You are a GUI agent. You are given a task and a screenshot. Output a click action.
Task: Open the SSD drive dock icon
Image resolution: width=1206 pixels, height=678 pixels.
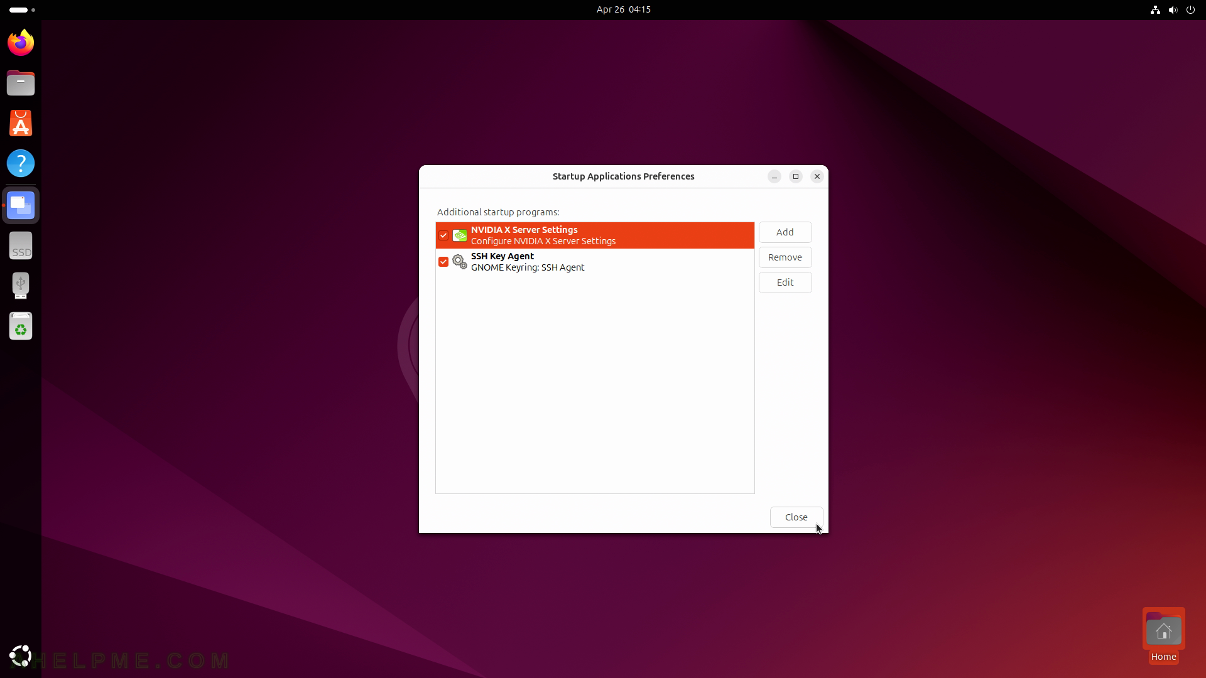(21, 245)
